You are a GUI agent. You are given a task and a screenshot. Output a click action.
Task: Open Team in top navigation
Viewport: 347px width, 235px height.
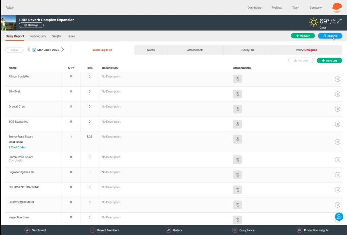coord(295,8)
